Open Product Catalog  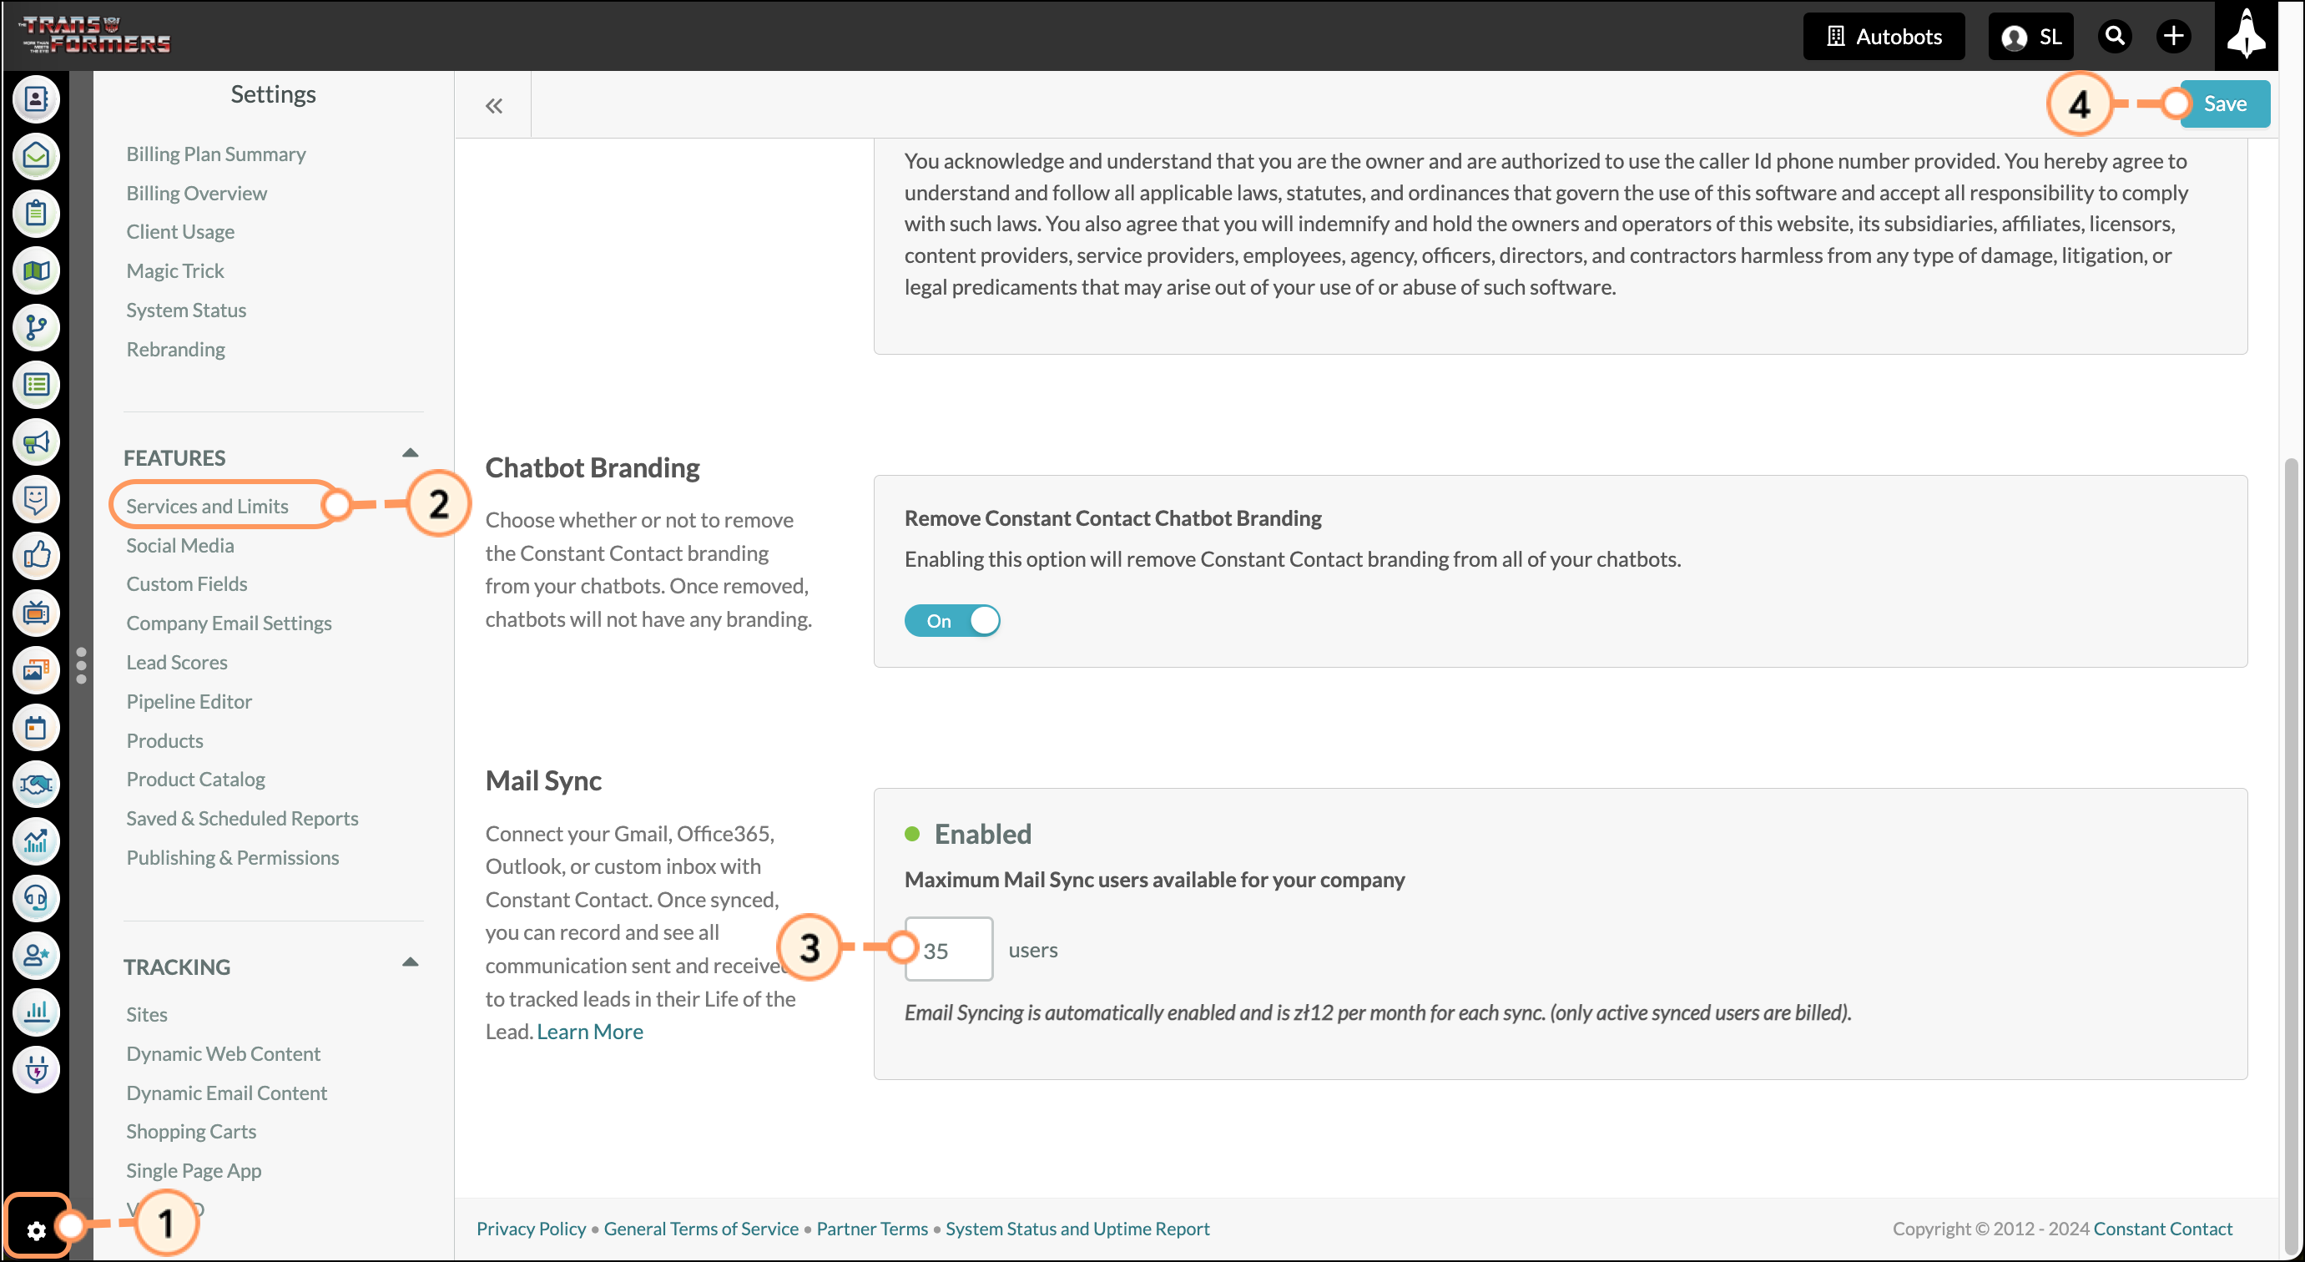pos(195,780)
